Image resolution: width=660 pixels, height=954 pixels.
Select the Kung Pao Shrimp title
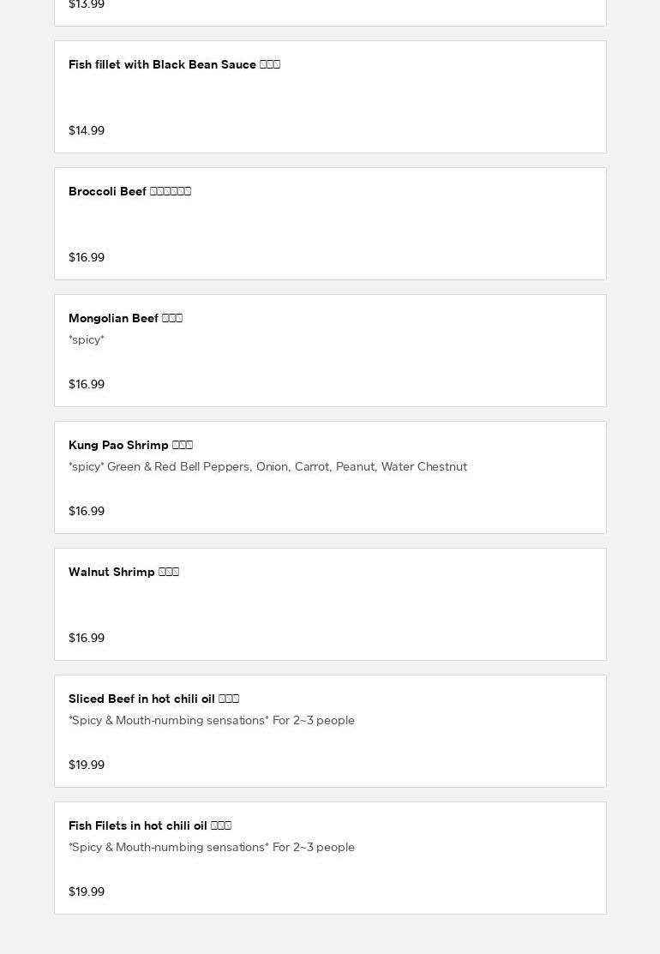pyautogui.click(x=130, y=446)
